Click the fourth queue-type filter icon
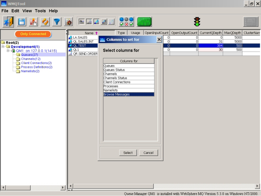 [104, 22]
